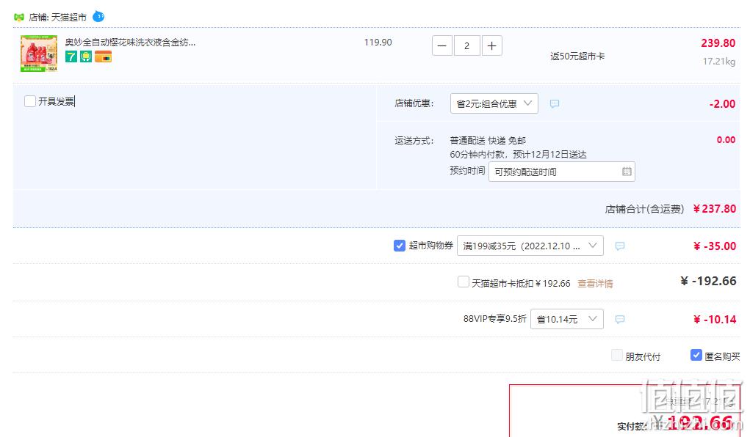Tick the 开具发票 invoice checkbox
750x437 pixels.
[x=29, y=101]
